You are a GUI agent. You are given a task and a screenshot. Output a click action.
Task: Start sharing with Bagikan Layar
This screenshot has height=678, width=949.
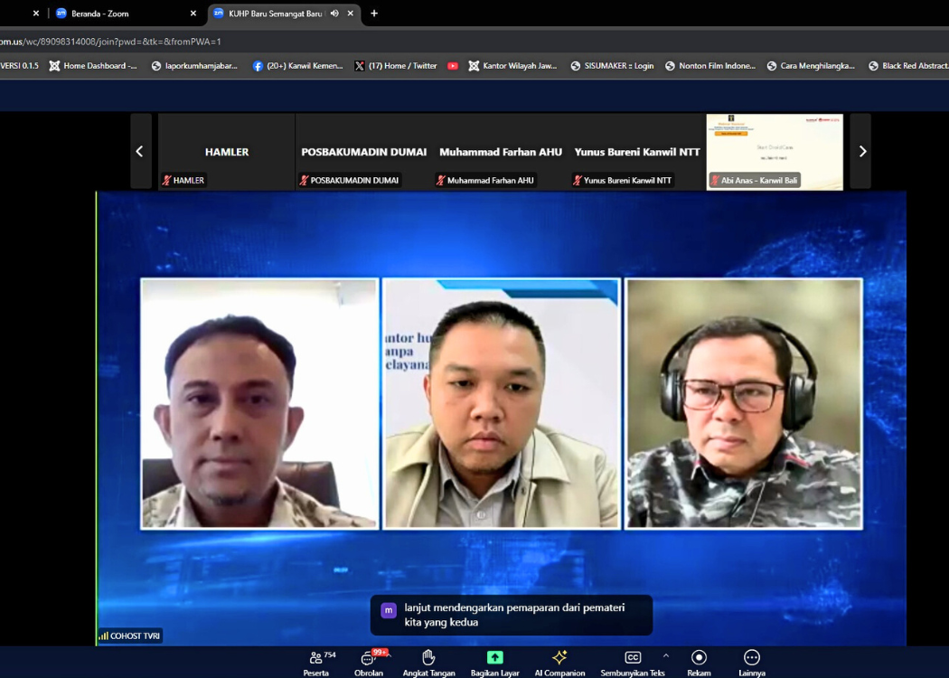pos(494,663)
